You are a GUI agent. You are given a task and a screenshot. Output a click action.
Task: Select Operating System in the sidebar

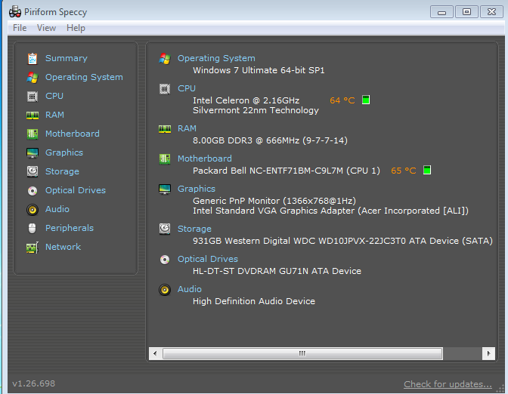(84, 77)
